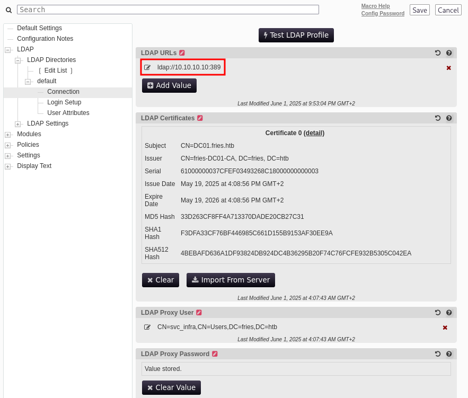This screenshot has width=468, height=398.
Task: Click the Test LDAP Profile button
Action: click(x=296, y=35)
